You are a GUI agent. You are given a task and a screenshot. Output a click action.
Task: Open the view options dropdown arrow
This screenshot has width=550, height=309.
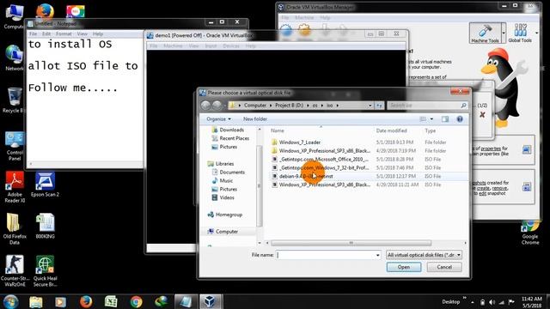tap(431, 119)
